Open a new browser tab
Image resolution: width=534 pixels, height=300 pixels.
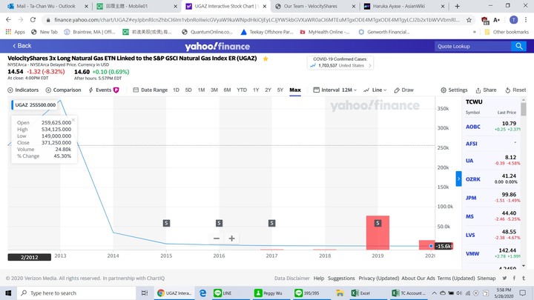click(457, 6)
